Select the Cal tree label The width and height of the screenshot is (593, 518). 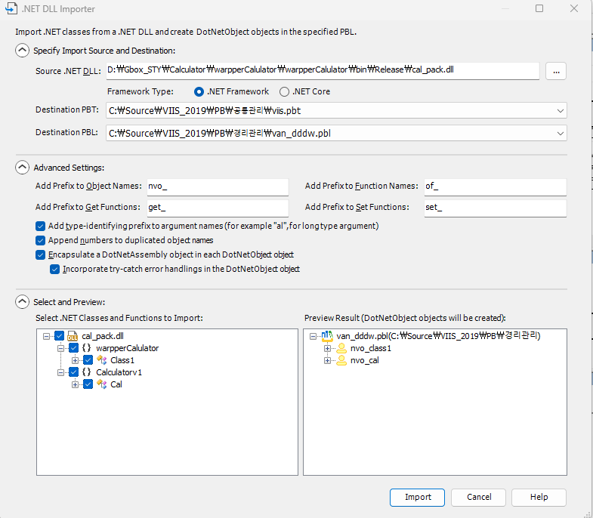(x=116, y=384)
